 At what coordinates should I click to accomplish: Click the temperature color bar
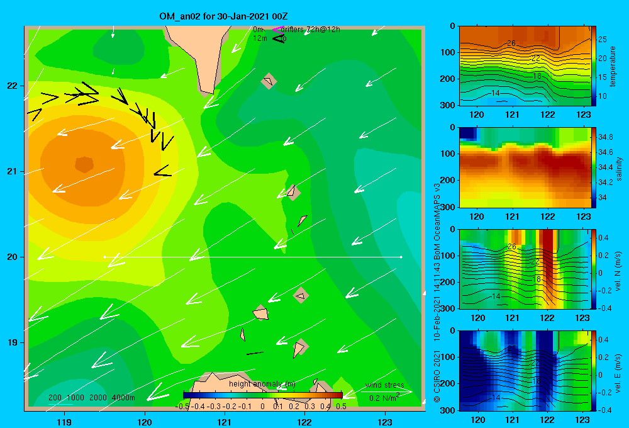[593, 66]
